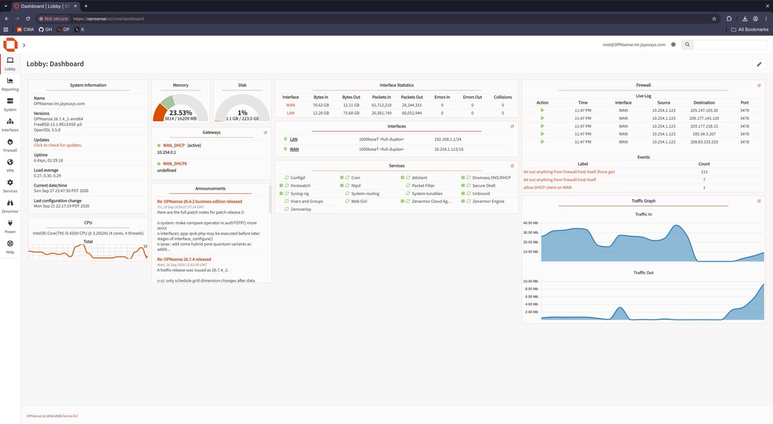
Task: Click the gray status dot beside root user
Action: point(673,44)
